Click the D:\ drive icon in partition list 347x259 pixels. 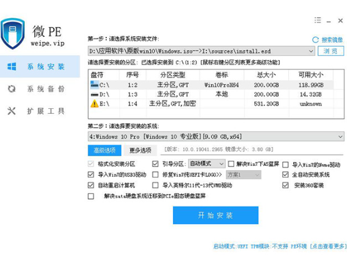click(94, 94)
